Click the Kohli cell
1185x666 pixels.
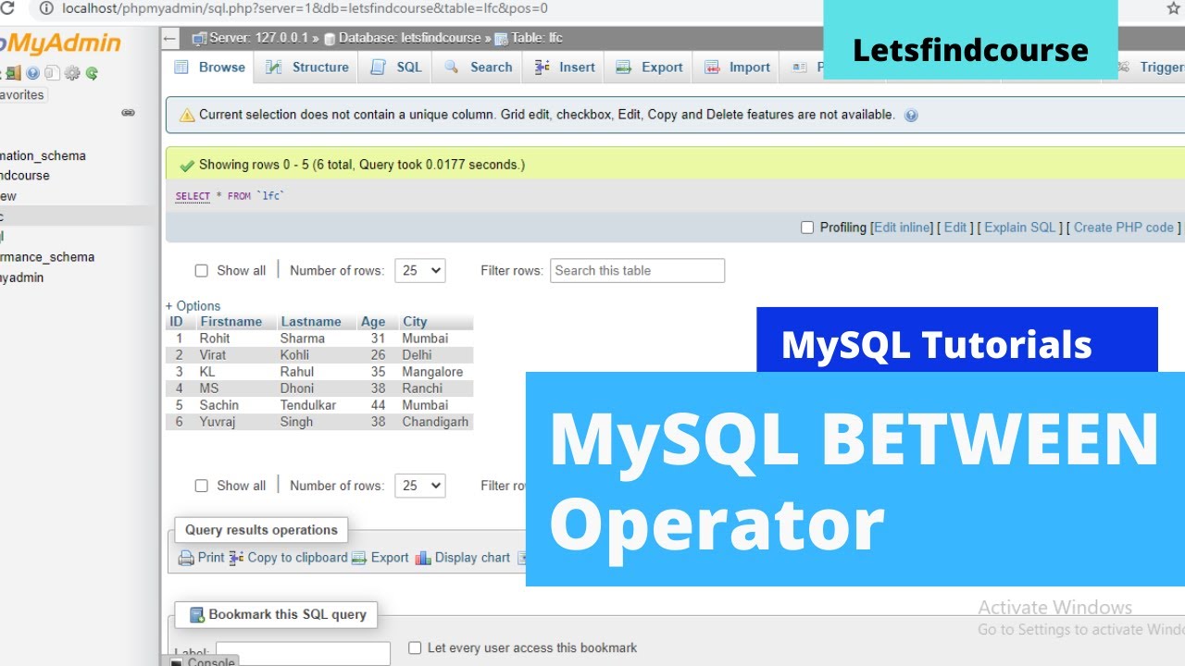click(294, 355)
